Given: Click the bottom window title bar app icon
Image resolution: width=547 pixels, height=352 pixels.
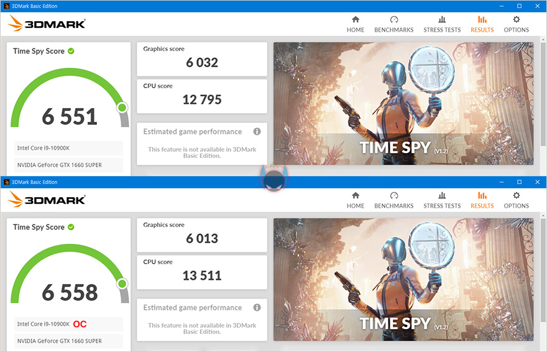Looking at the screenshot, I should point(6,182).
